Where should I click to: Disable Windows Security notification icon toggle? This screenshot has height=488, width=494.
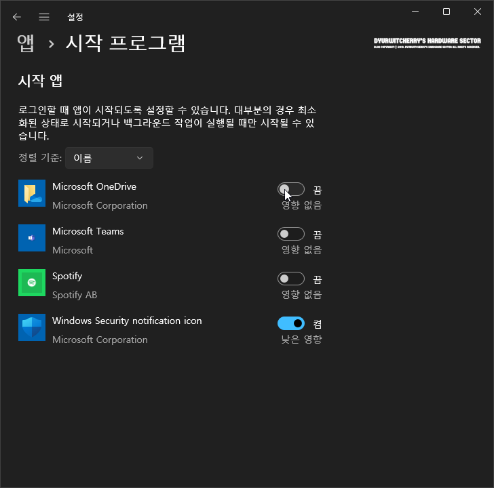coord(291,323)
